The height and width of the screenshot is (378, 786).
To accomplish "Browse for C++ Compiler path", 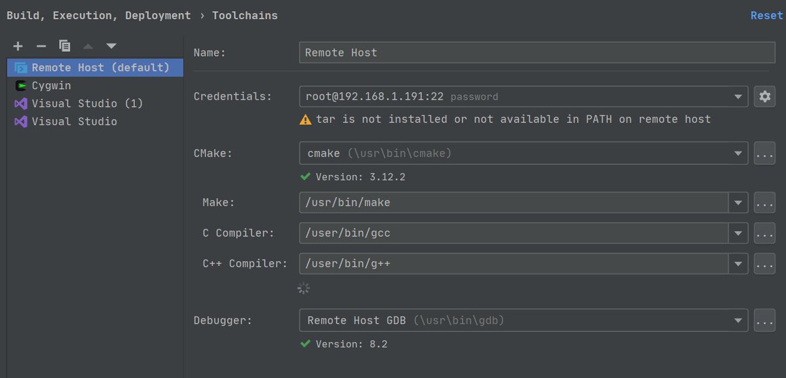I will click(x=764, y=263).
